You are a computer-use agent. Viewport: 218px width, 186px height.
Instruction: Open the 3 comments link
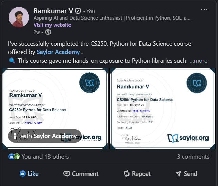tap(193, 157)
